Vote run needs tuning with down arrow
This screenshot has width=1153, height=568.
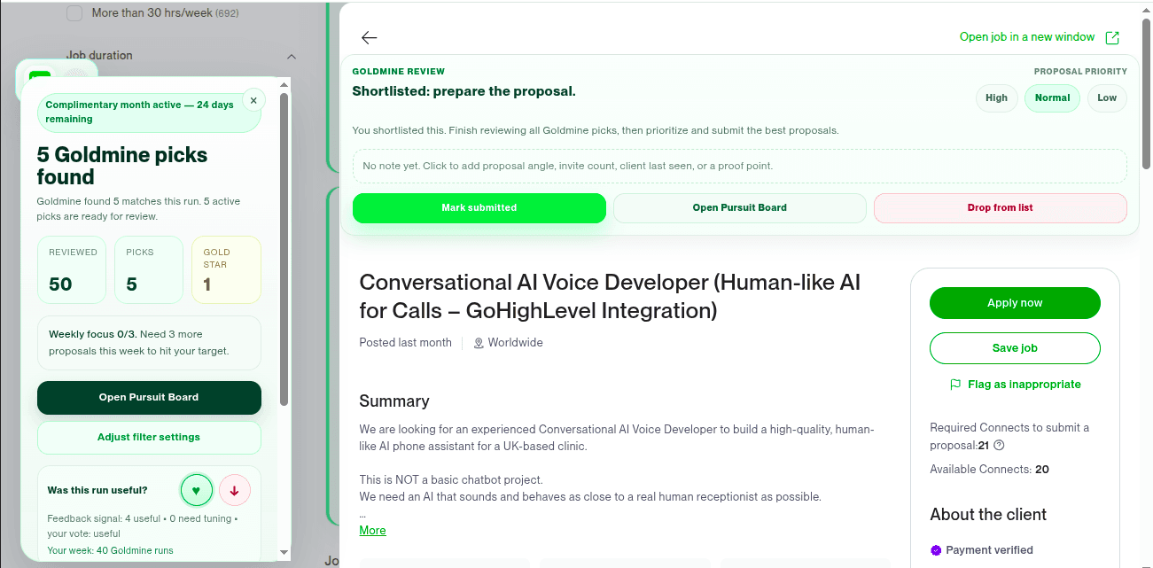(235, 490)
